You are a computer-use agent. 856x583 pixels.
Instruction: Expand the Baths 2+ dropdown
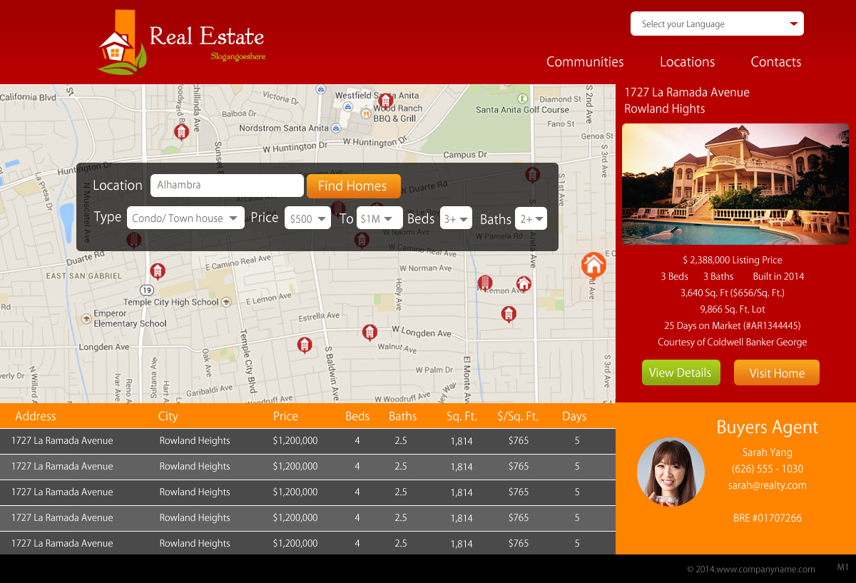click(x=531, y=218)
